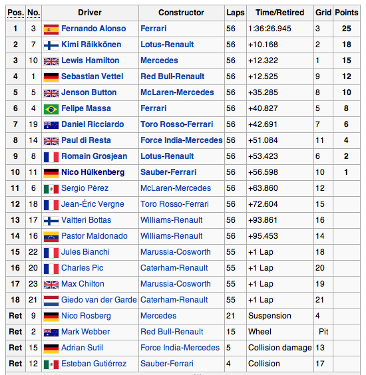Click the Mexican flag beside Sergio Pérez
This screenshot has height=375, width=366.
[x=51, y=189]
